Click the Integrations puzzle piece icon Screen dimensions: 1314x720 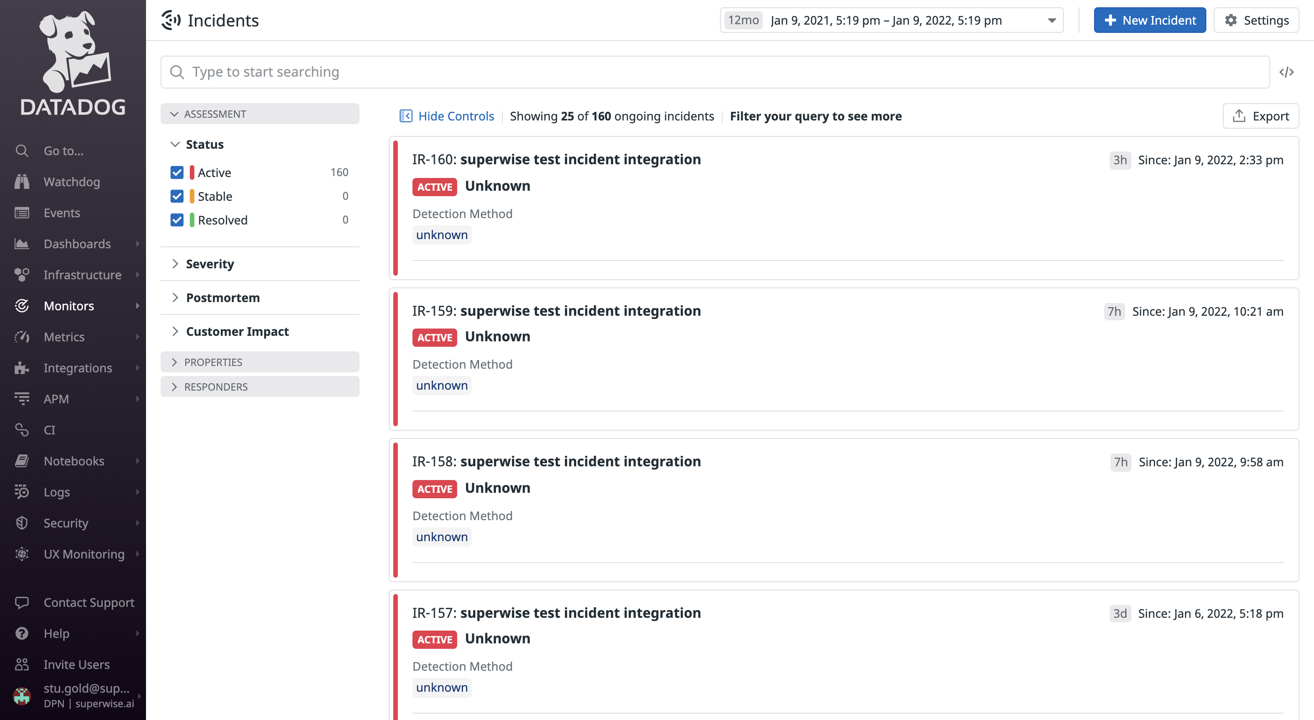(x=21, y=367)
